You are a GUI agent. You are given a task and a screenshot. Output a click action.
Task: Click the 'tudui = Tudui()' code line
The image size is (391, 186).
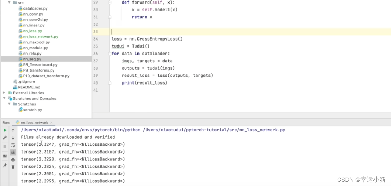point(130,46)
